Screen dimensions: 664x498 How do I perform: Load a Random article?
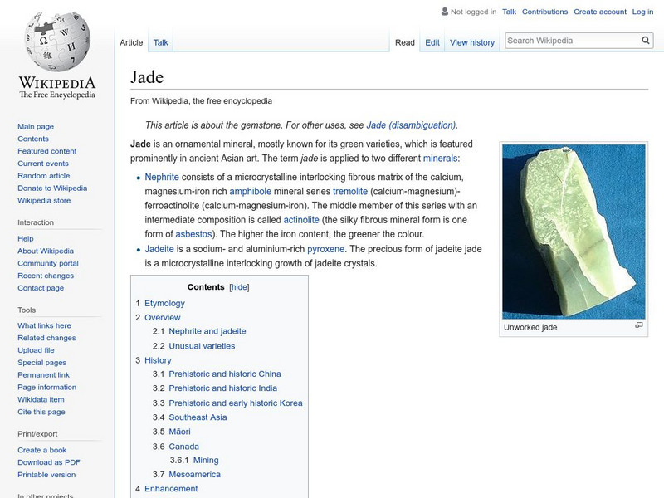point(44,176)
